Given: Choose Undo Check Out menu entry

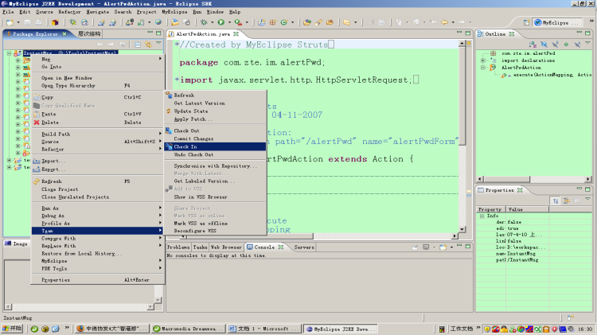Looking at the screenshot, I should point(215,154).
